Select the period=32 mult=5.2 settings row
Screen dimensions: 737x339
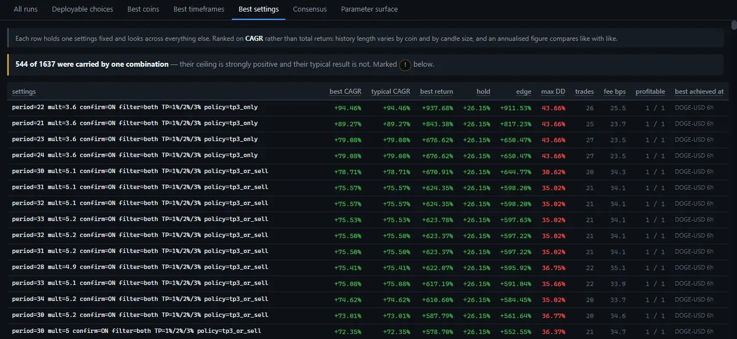coord(368,236)
